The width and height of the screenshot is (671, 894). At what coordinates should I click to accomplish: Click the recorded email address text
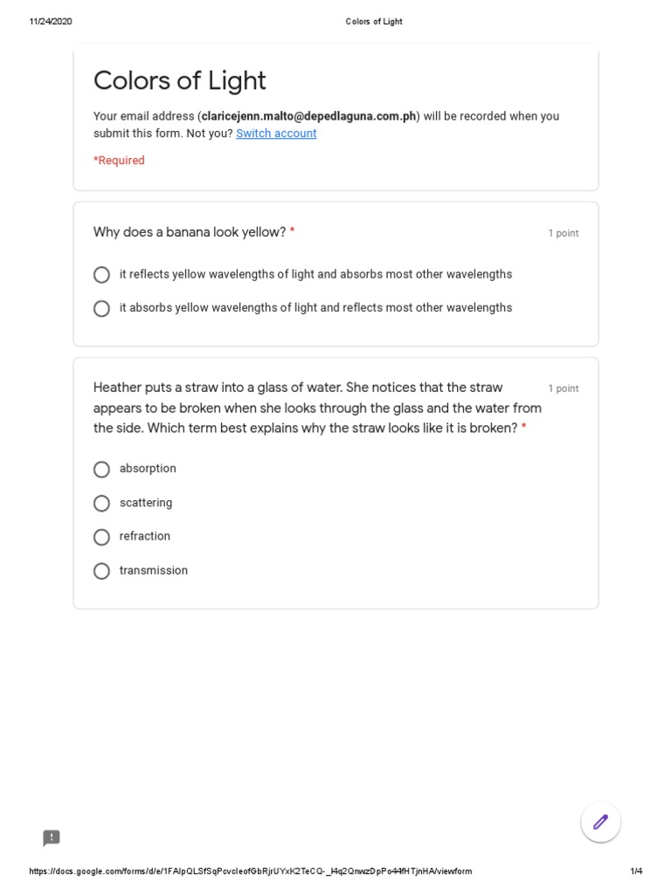point(309,116)
